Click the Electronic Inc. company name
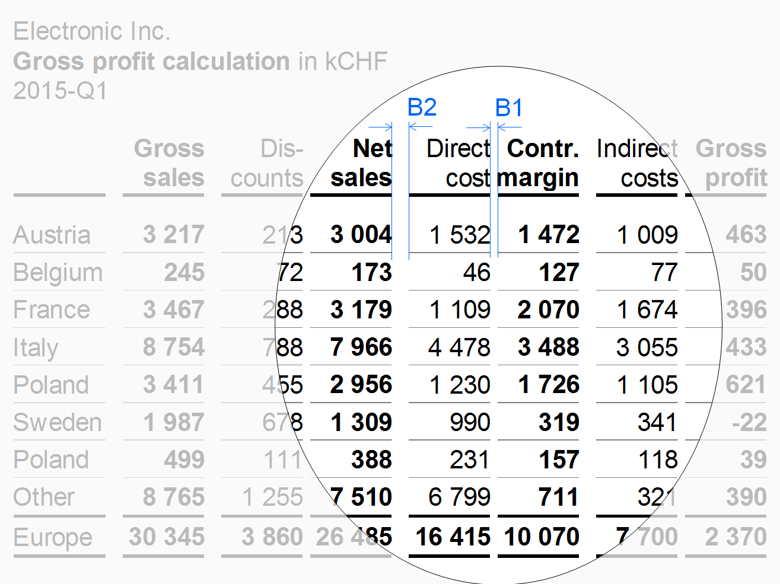Viewport: 780px width, 584px height. [x=92, y=31]
